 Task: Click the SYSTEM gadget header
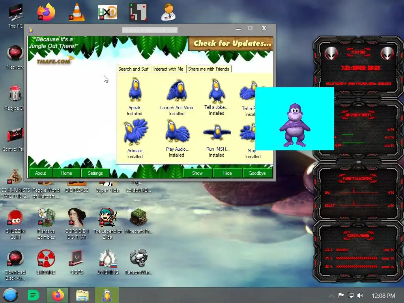[x=358, y=115]
